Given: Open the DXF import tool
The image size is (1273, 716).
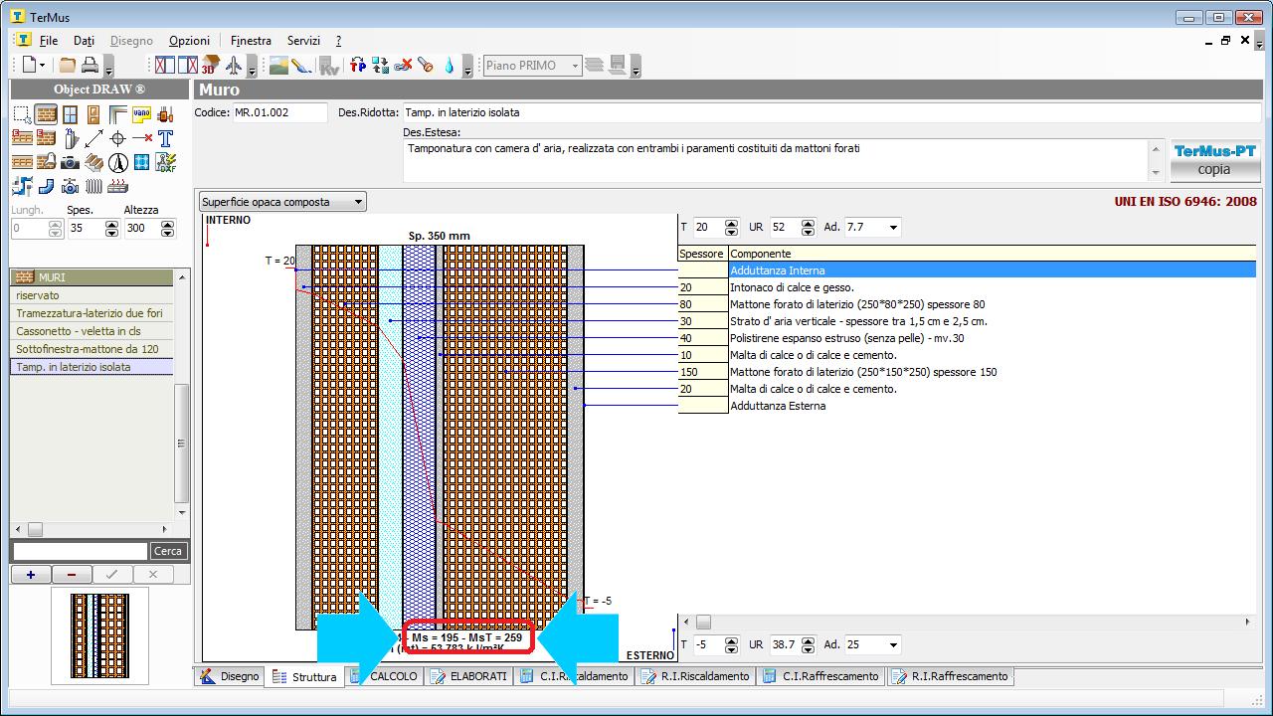Looking at the screenshot, I should (165, 162).
